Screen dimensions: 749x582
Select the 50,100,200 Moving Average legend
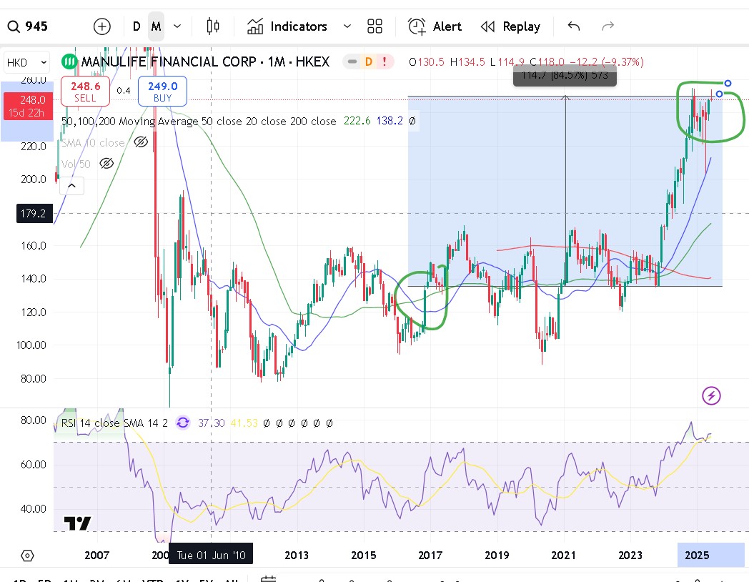(x=199, y=122)
